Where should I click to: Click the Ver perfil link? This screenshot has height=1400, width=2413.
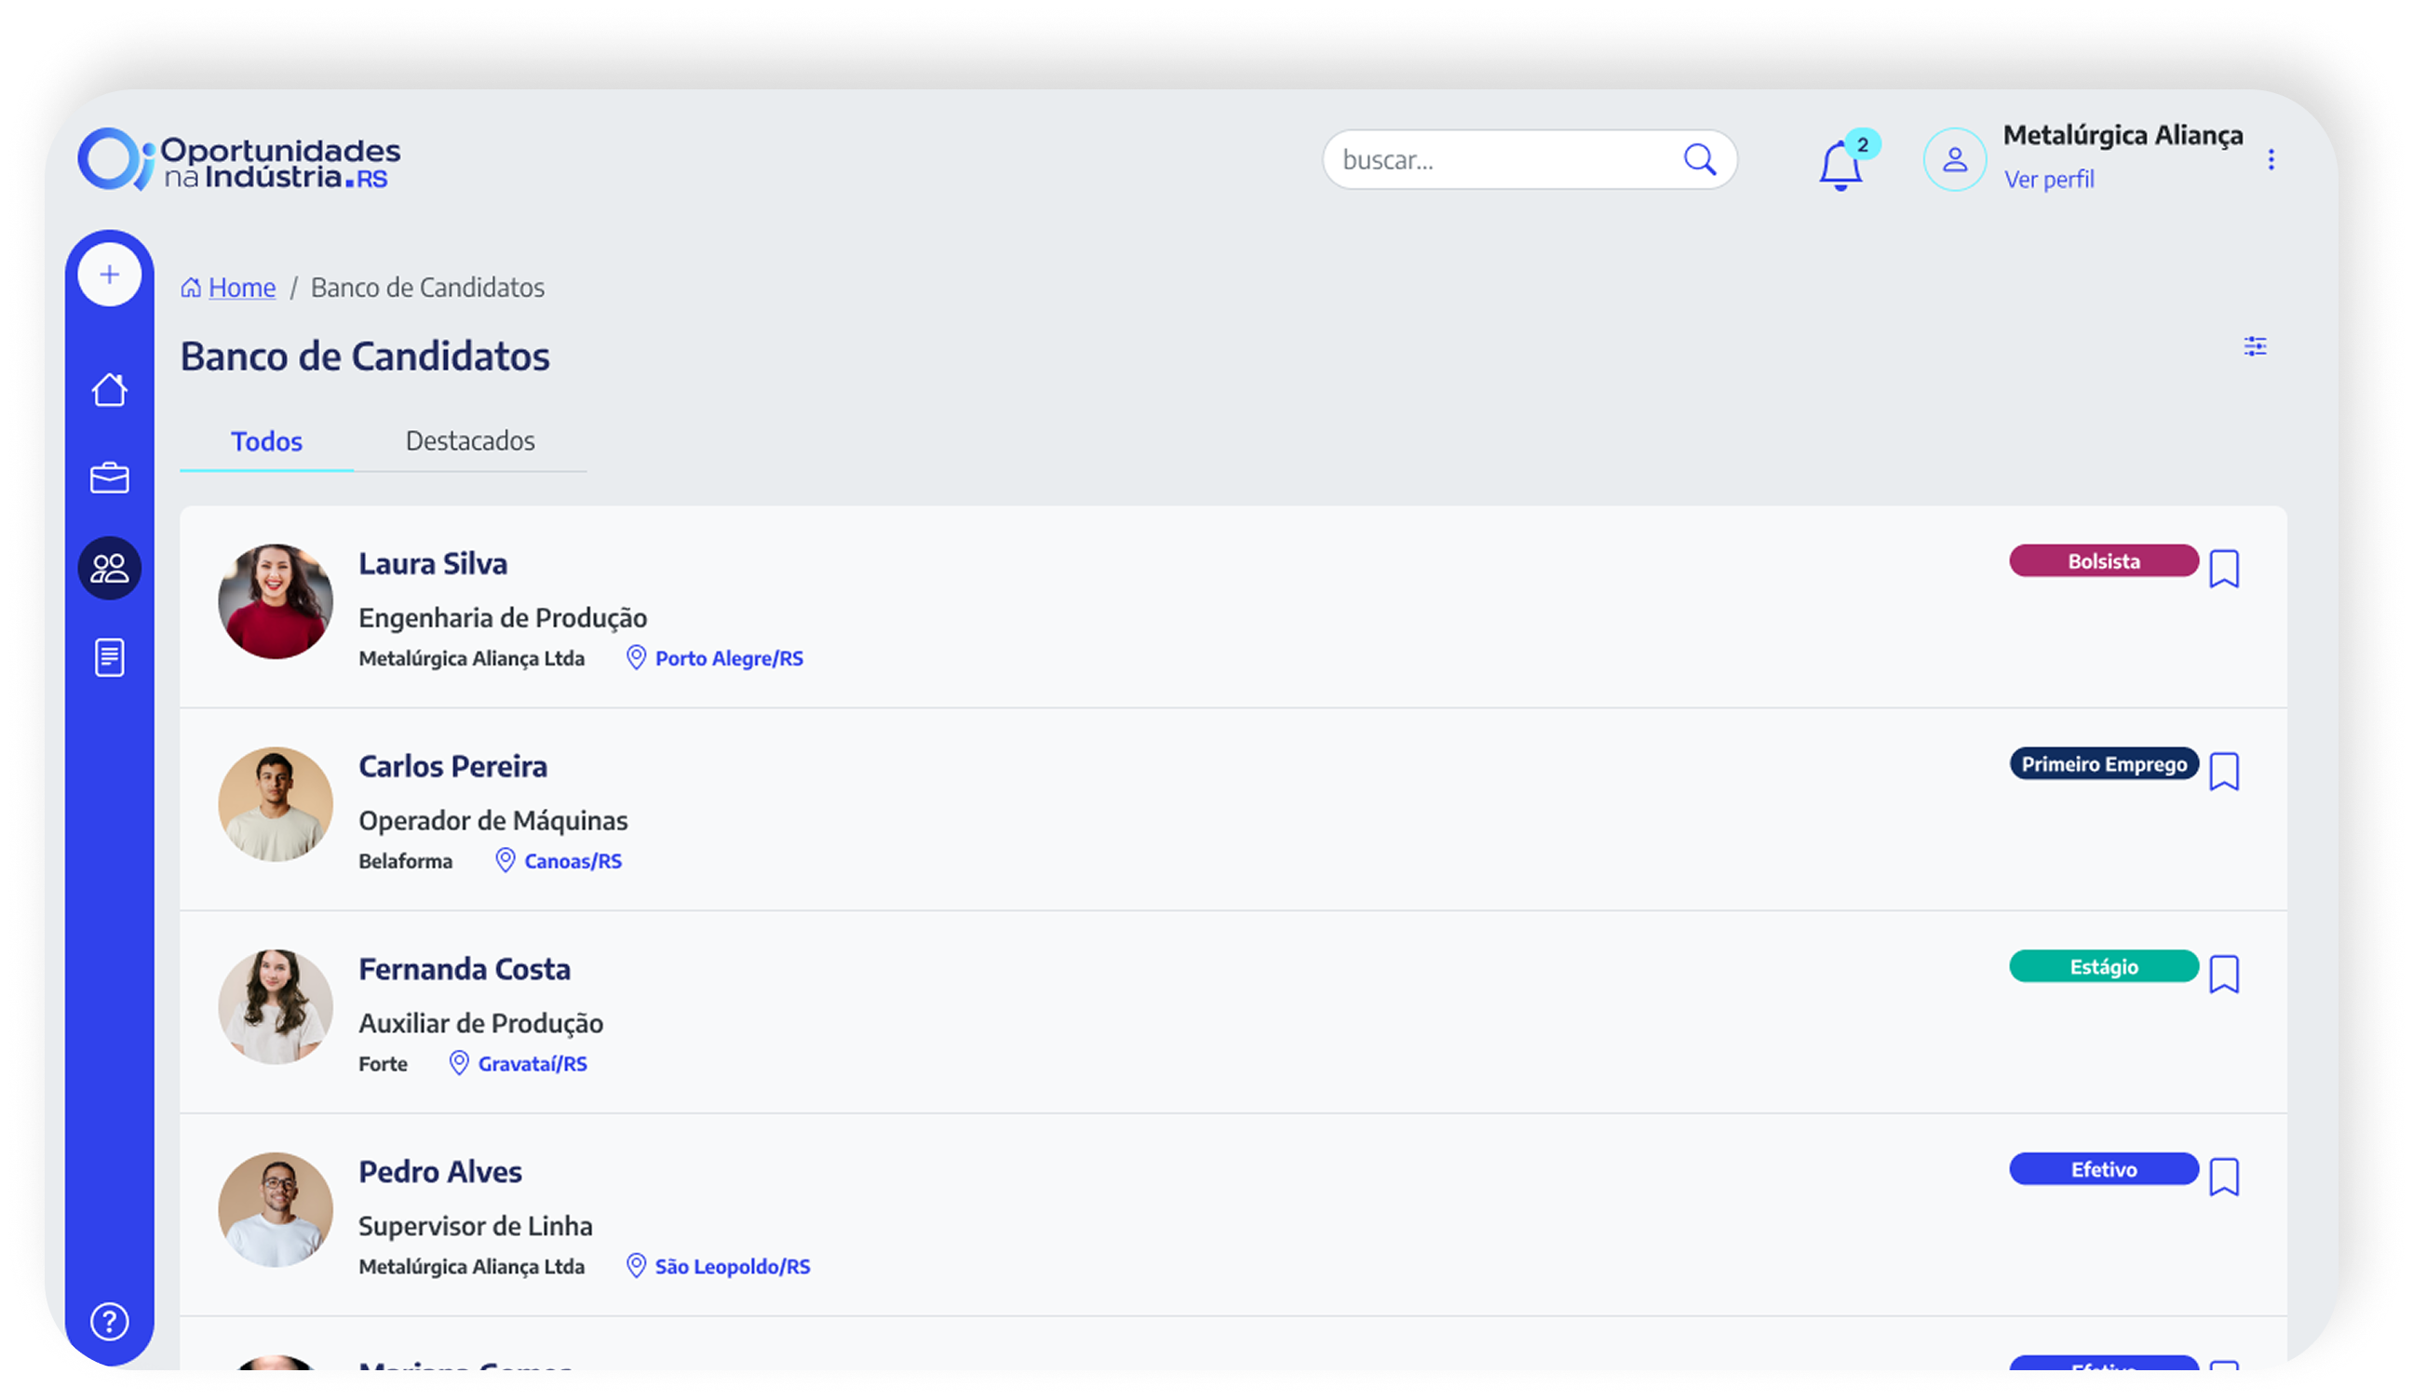coord(2048,179)
